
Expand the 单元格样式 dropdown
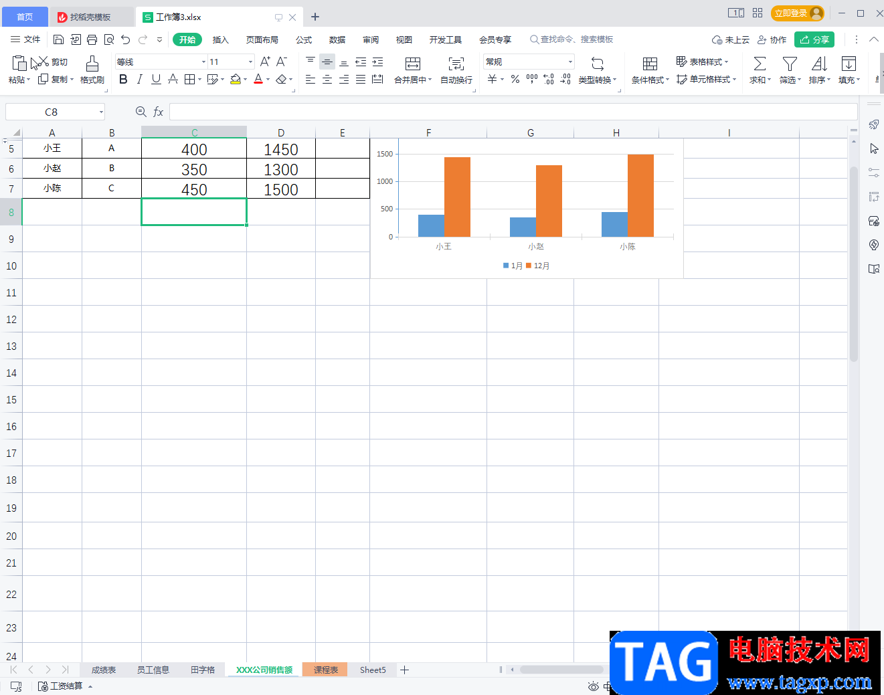coord(734,79)
